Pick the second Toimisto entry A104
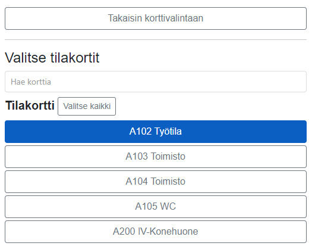The height and width of the screenshot is (249, 312). (x=156, y=182)
